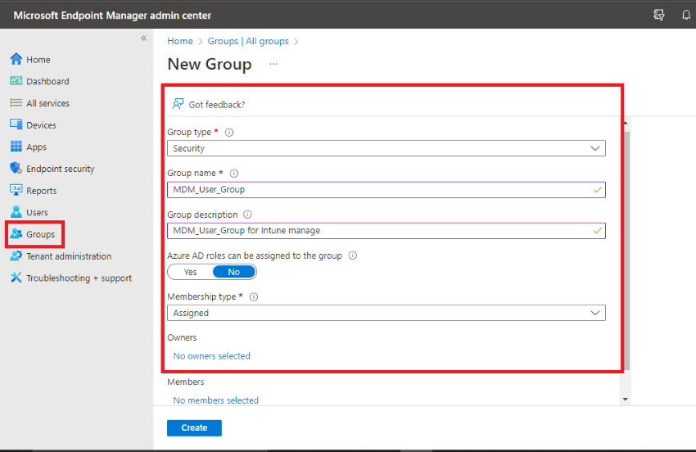Click info icon beside Membership type
Viewport: 696px width, 452px height.
(x=254, y=297)
